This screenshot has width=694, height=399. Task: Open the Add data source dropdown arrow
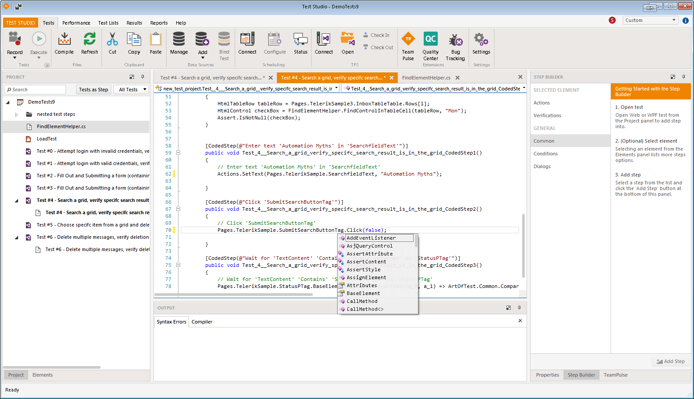coord(203,58)
